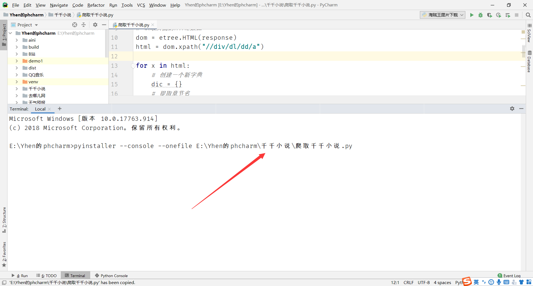Screen dimensions: 533x286
Task: Toggle the Z: Structure side tab
Action: tap(4, 220)
